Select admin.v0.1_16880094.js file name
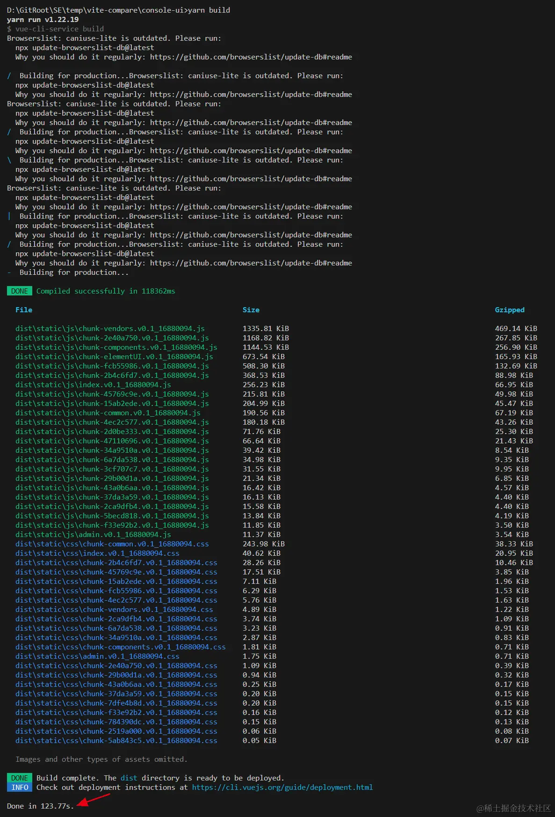555x817 pixels. pyautogui.click(x=93, y=535)
